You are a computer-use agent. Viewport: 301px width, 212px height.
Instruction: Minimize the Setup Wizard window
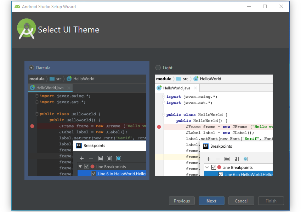[x=249, y=6]
